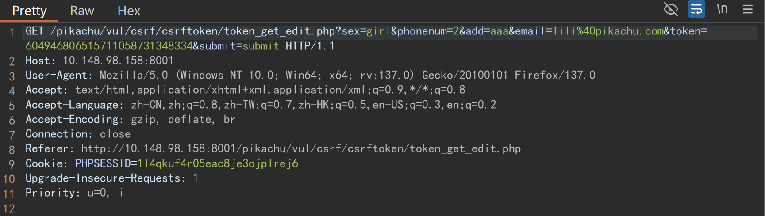Select line number 7 in the gutter
Screen dimensions: 765x216
coord(12,135)
